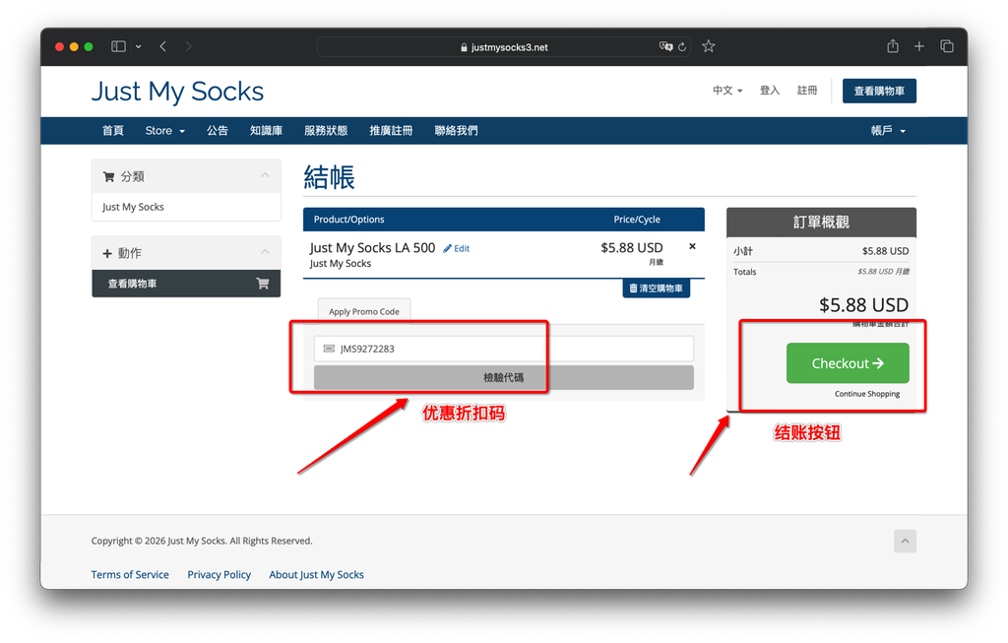
Task: Click 查看購物車 in the sidebar actions
Action: point(186,284)
